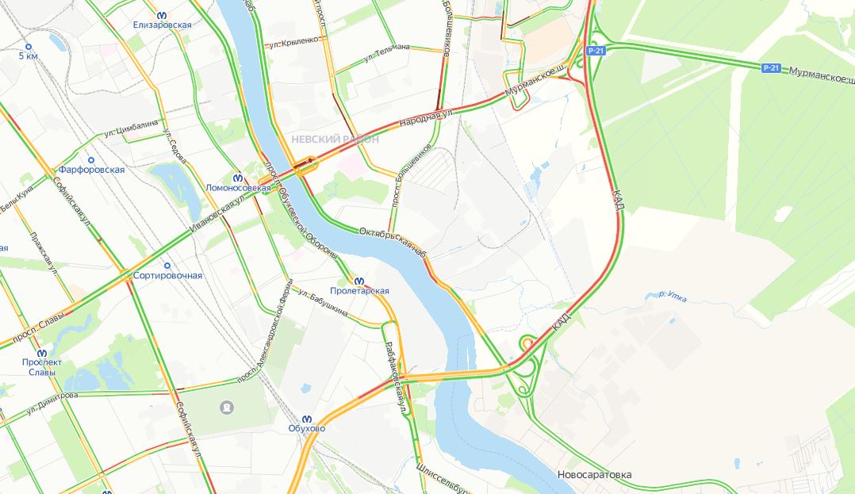This screenshot has width=855, height=494.
Task: Click the Новосаратовка settlement label
Action: tap(594, 475)
